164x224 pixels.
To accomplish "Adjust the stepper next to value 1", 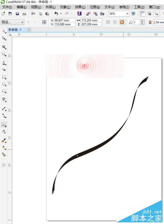I will coord(142,22).
